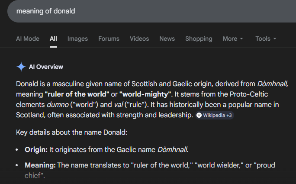Click the bold "world-mighty" text
The image size is (296, 184).
pyautogui.click(x=146, y=93)
